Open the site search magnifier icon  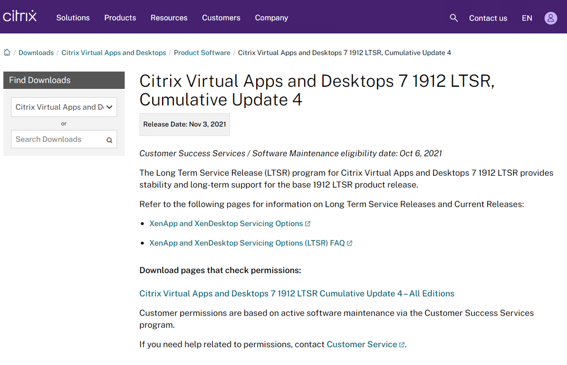click(x=454, y=18)
